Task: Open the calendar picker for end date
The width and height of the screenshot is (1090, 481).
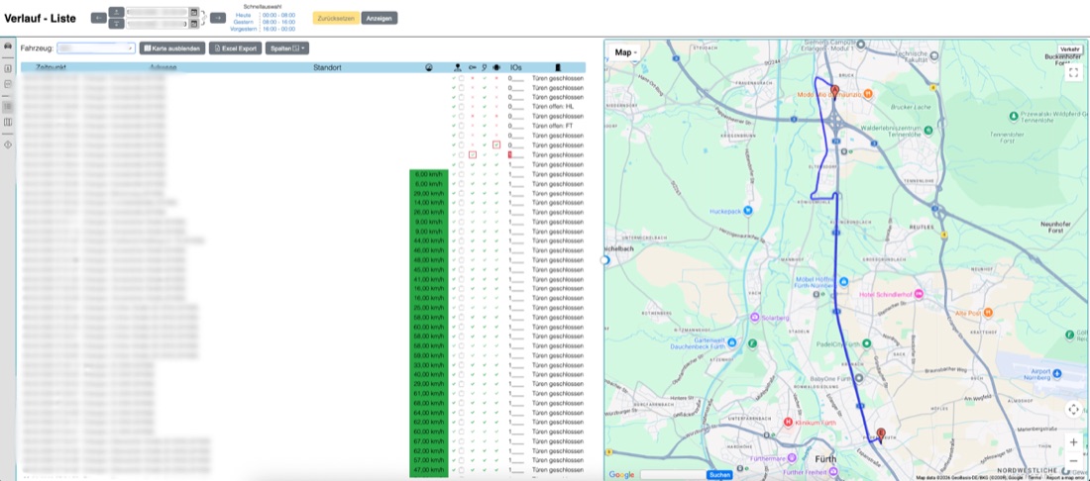Action: click(194, 24)
